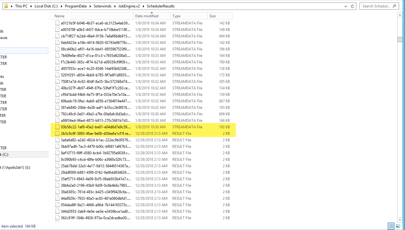Select file 344d2935-3ab9-4e0e-ae5e
The height and width of the screenshot is (230, 405).
[96, 211]
